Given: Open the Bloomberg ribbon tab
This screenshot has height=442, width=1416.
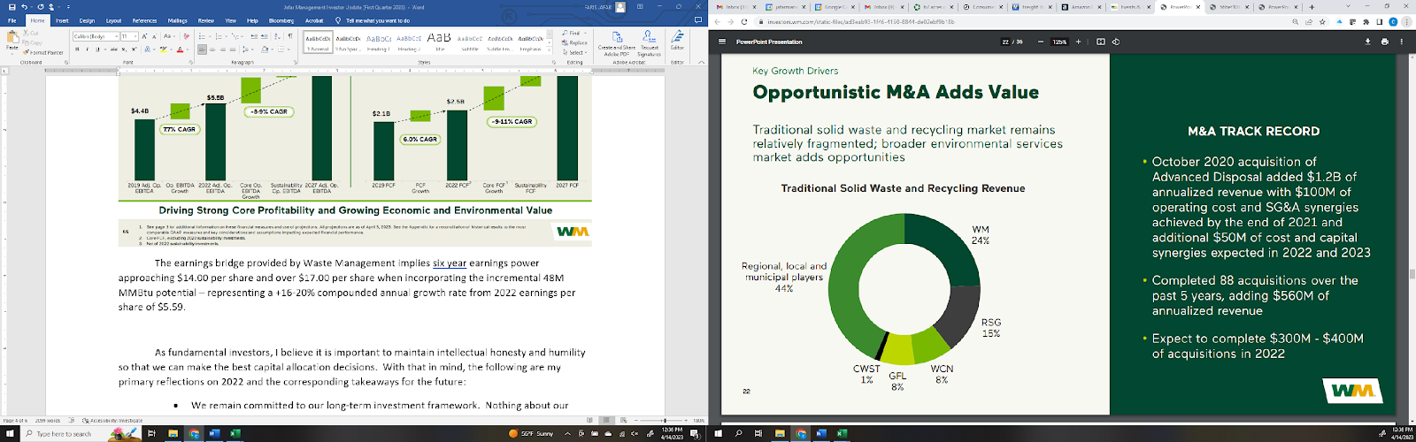Looking at the screenshot, I should [281, 20].
